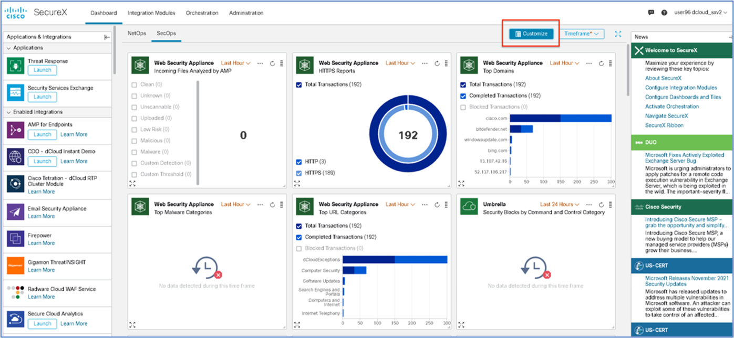Open Last Hour dropdown on Incoming Files tile

pyautogui.click(x=236, y=63)
